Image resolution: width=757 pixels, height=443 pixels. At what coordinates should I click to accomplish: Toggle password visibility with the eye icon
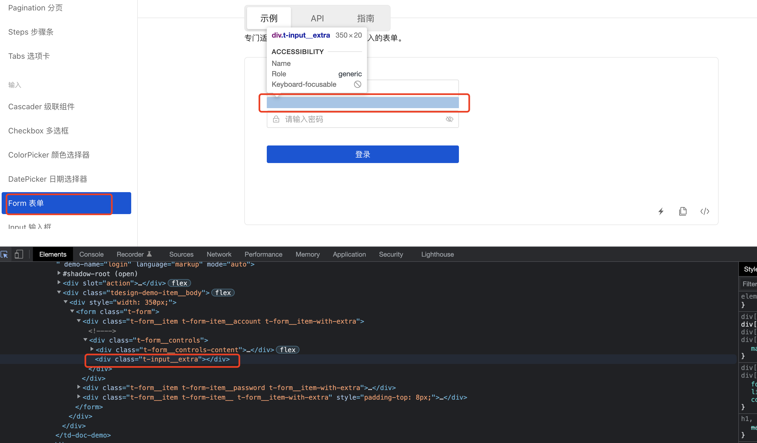449,119
